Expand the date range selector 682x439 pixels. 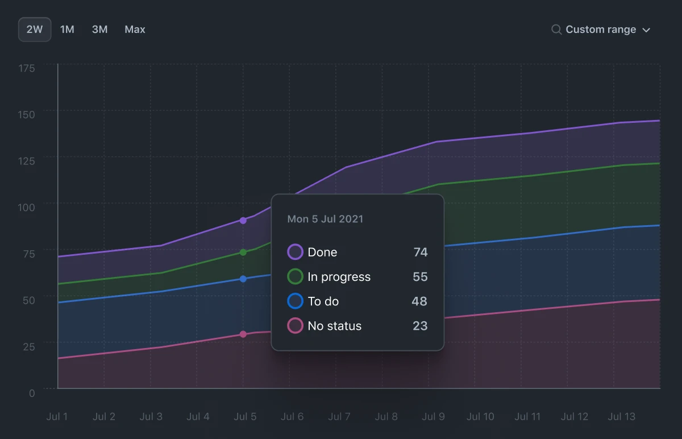tap(600, 29)
